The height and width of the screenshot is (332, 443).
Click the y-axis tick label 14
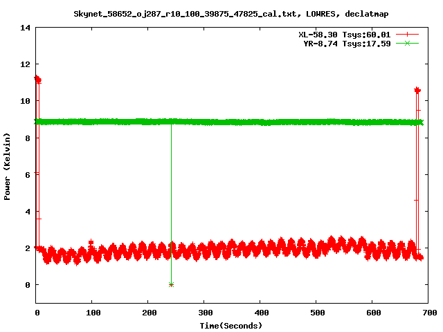tap(25, 28)
